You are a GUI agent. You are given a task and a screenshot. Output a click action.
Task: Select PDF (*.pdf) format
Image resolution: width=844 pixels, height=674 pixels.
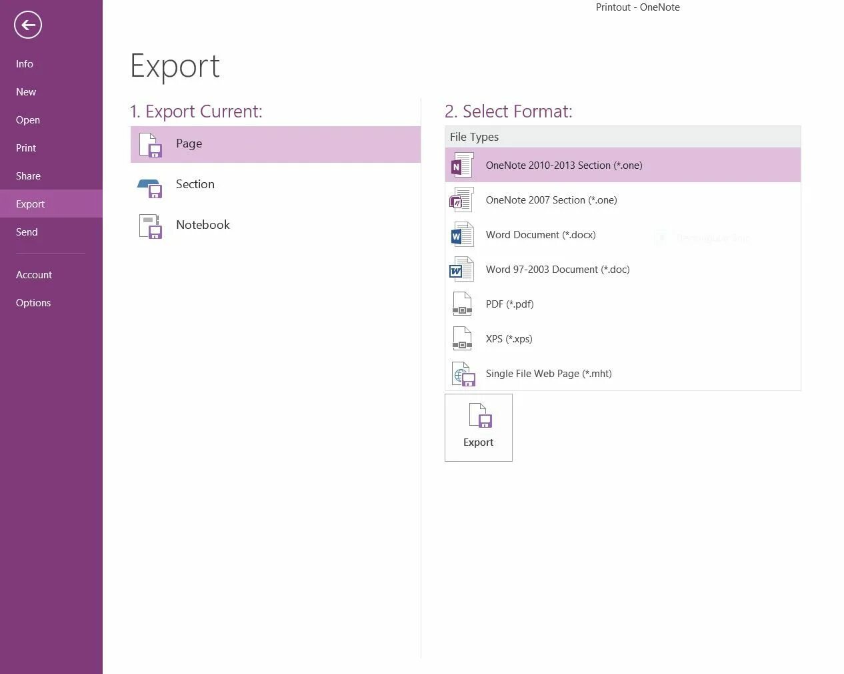click(x=623, y=304)
